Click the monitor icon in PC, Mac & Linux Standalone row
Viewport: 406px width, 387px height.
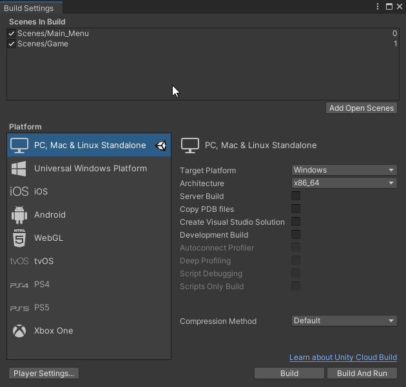(x=19, y=145)
